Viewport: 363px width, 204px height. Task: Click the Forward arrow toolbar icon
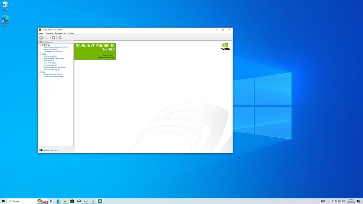(53, 38)
